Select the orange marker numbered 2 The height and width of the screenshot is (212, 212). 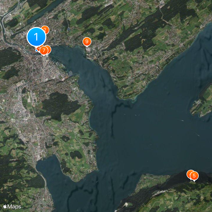(45, 30)
